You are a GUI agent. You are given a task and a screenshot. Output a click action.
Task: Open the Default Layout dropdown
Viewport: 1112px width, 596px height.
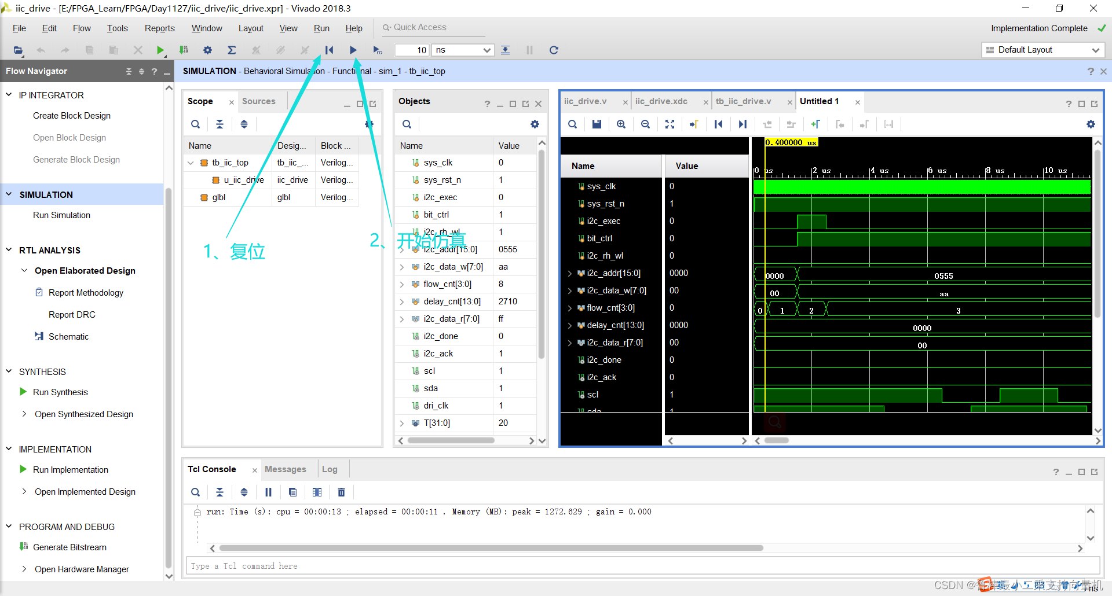coord(1043,50)
